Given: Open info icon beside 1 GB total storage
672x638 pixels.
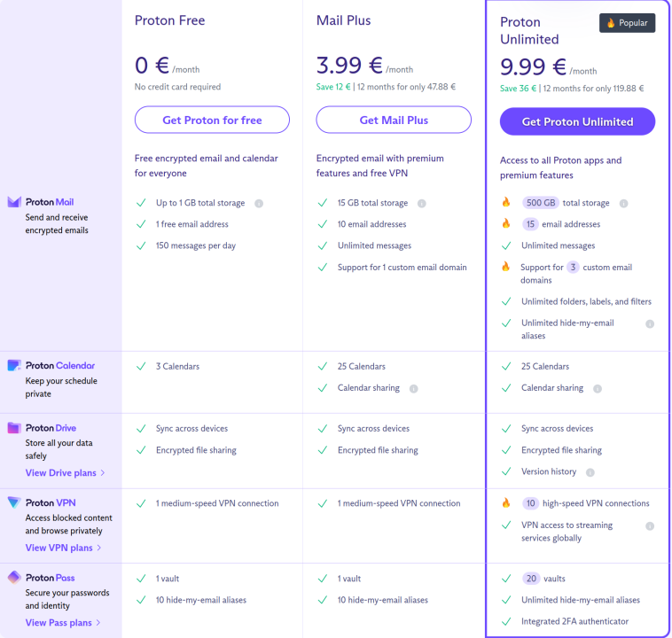Looking at the screenshot, I should (259, 203).
